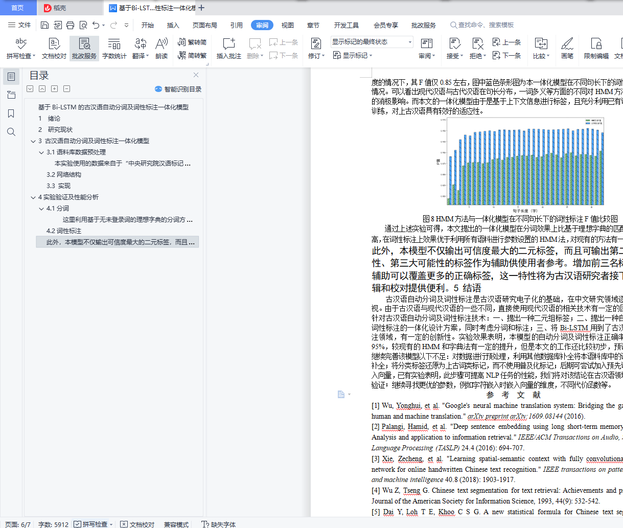
Task: Click the section navigation icon in left sidebar
Action: 11,95
